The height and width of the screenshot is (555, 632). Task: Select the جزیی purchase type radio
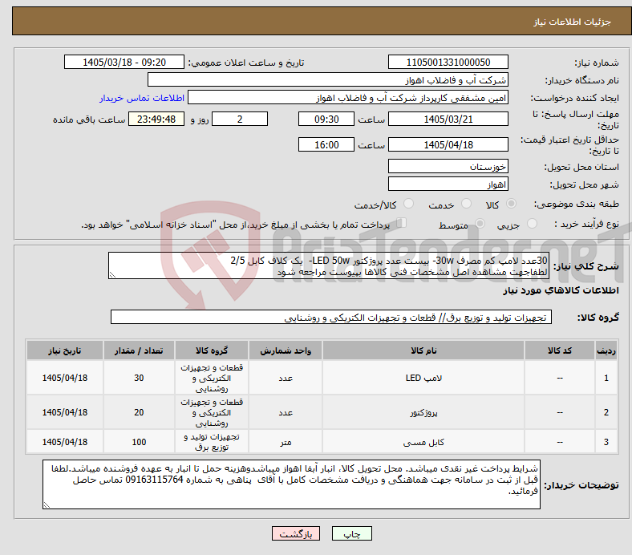coord(532,224)
